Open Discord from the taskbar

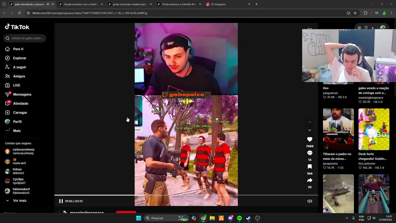click(230, 218)
